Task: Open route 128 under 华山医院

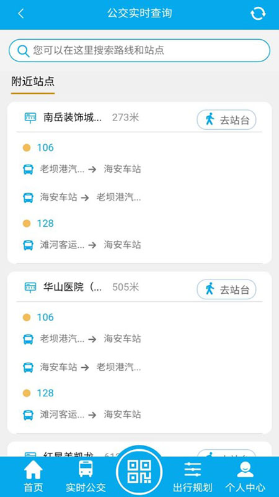Action: click(x=45, y=393)
